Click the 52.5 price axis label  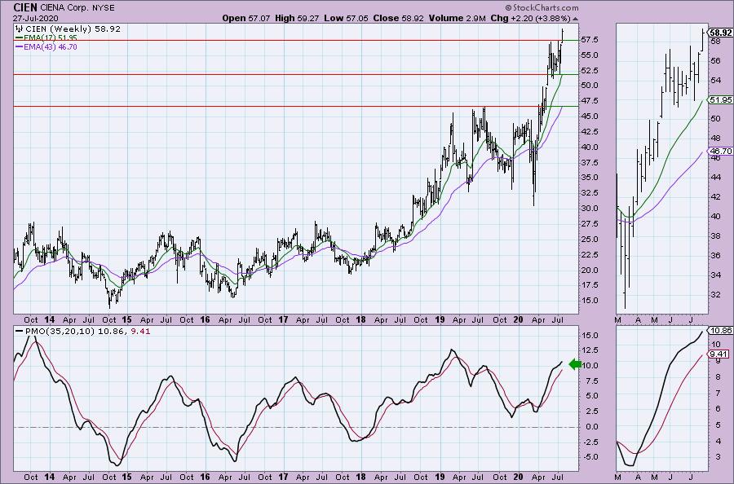point(589,71)
